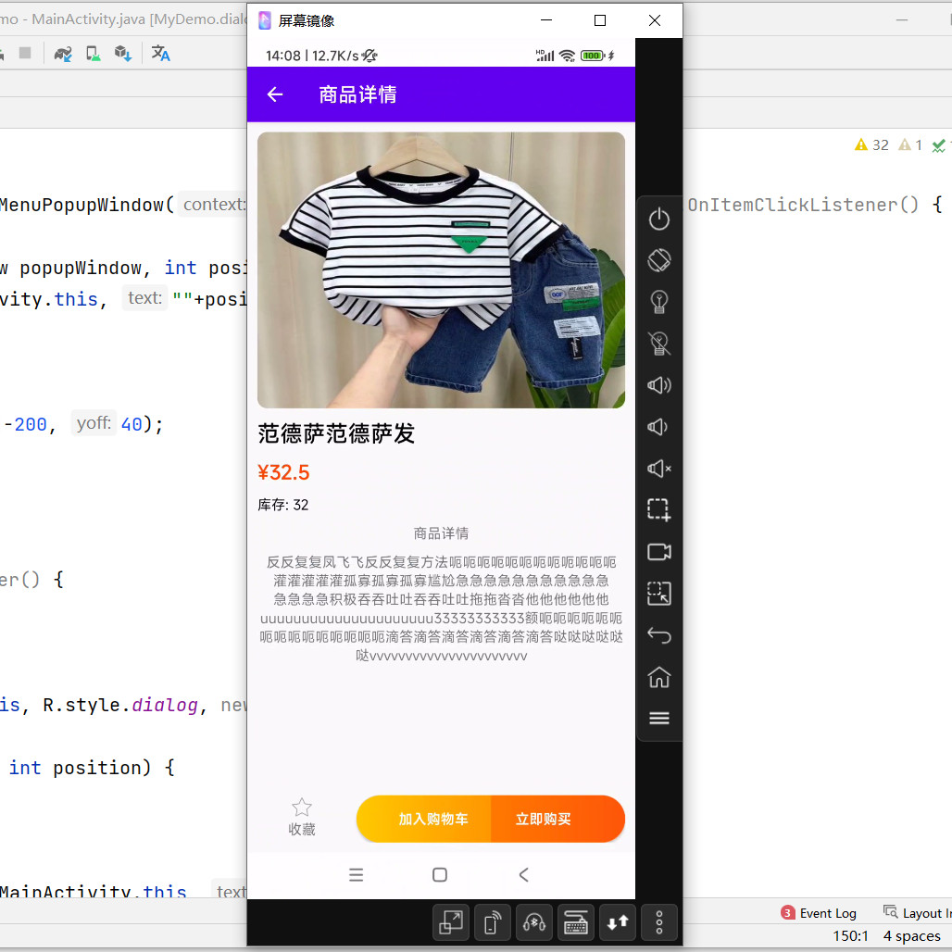Click the fullscreen resize icon in bottom bar
This screenshot has height=952, width=952.
point(450,923)
